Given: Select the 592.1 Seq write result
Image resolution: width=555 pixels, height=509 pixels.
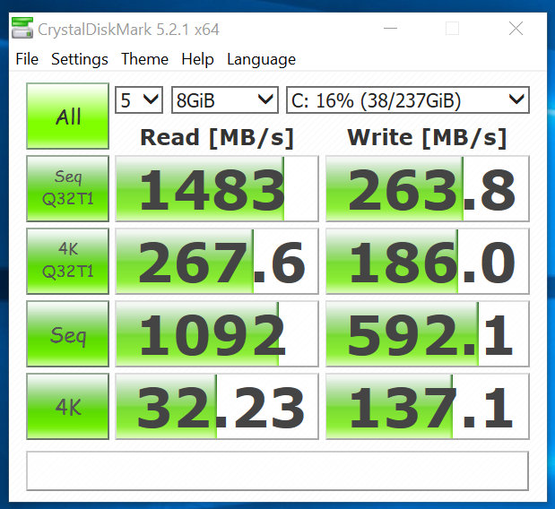Looking at the screenshot, I should [428, 334].
